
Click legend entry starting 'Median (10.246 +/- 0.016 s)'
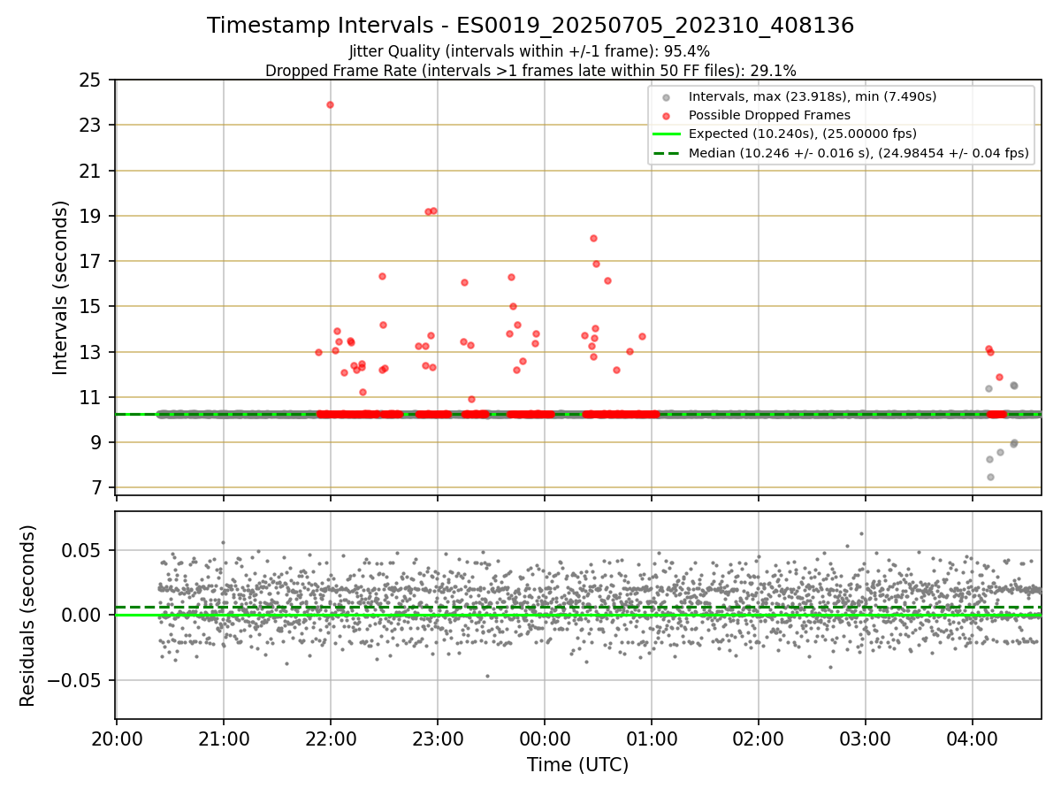859,153
